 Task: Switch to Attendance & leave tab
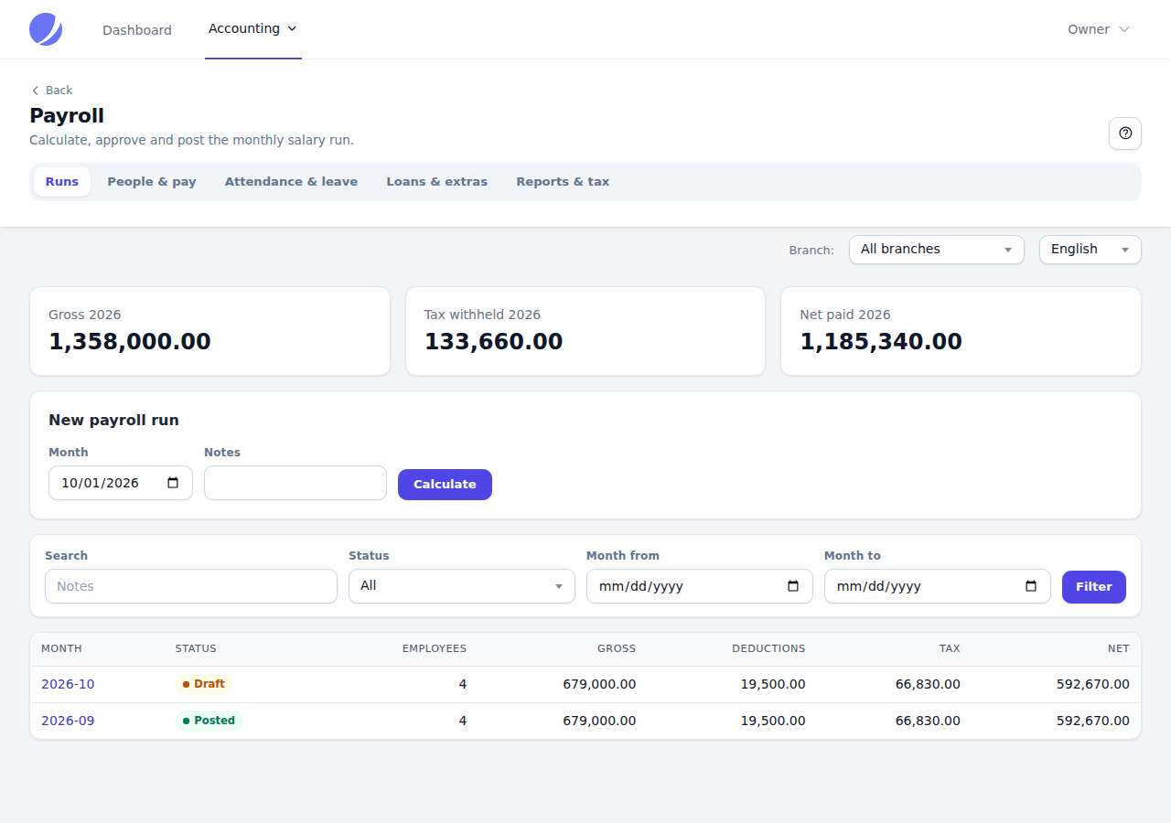pos(291,182)
